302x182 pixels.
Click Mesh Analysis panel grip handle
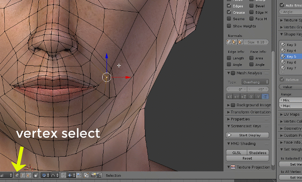pyautogui.click(x=267, y=73)
